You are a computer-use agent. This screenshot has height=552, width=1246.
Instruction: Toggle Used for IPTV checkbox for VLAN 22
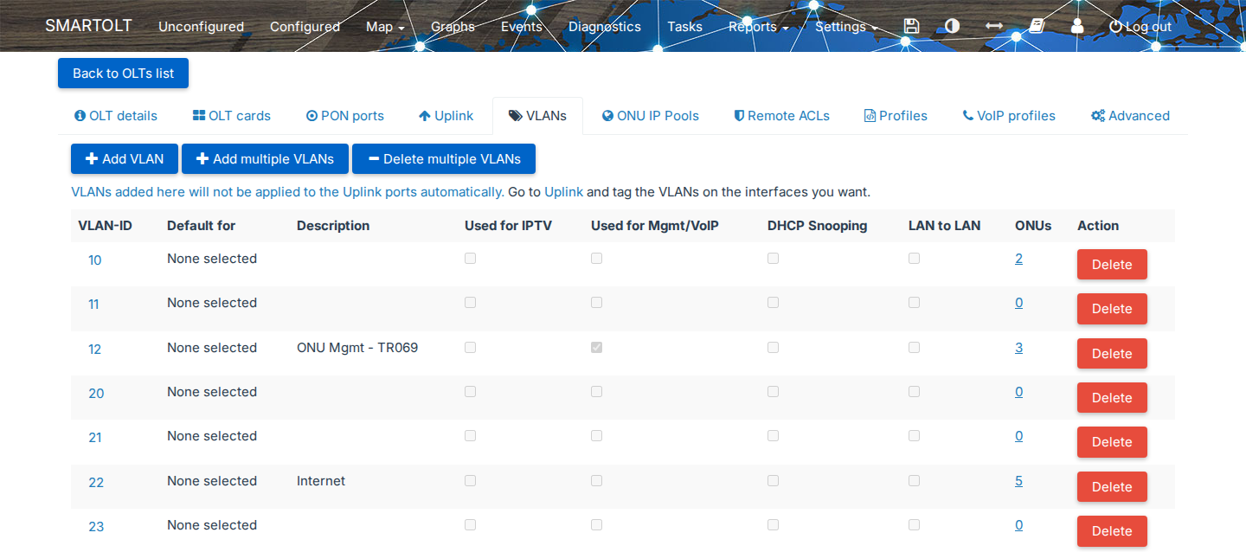[470, 480]
